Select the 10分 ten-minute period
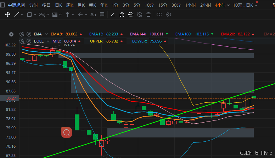Screen dimensions: 275x158 click(x=149, y=5)
